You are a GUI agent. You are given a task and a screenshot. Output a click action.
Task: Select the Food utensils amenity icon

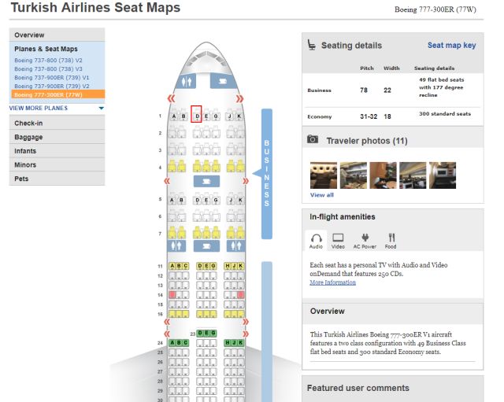click(x=391, y=238)
